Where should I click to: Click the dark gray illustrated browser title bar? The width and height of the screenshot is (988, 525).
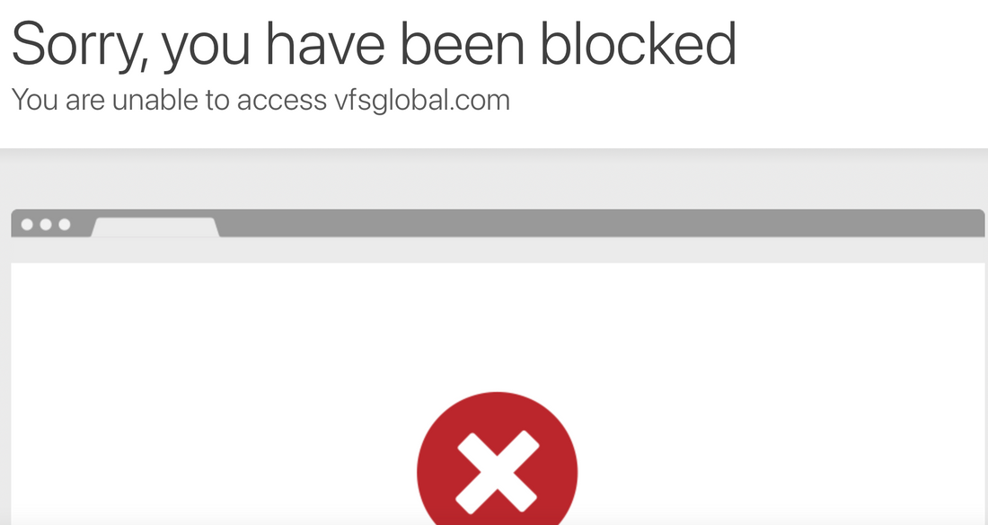point(498,223)
